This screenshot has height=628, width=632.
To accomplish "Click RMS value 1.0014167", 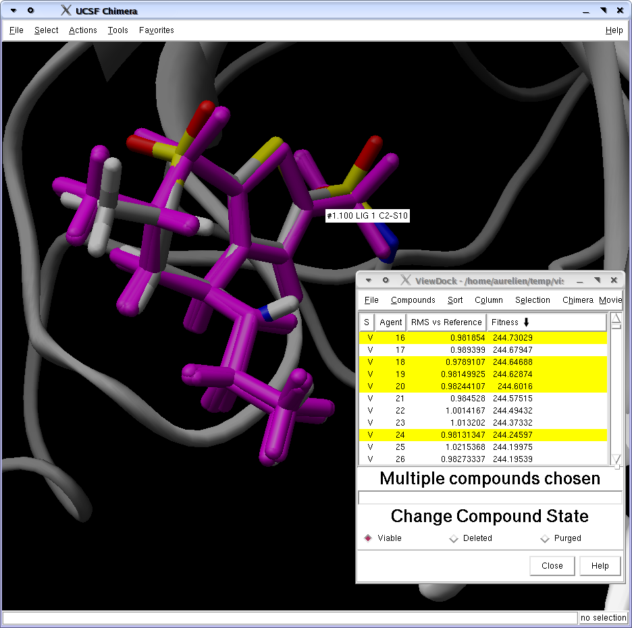I will (465, 410).
